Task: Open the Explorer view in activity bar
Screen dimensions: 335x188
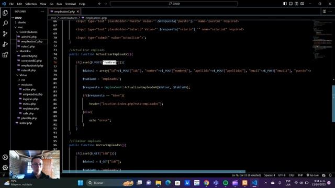Action: point(5,13)
